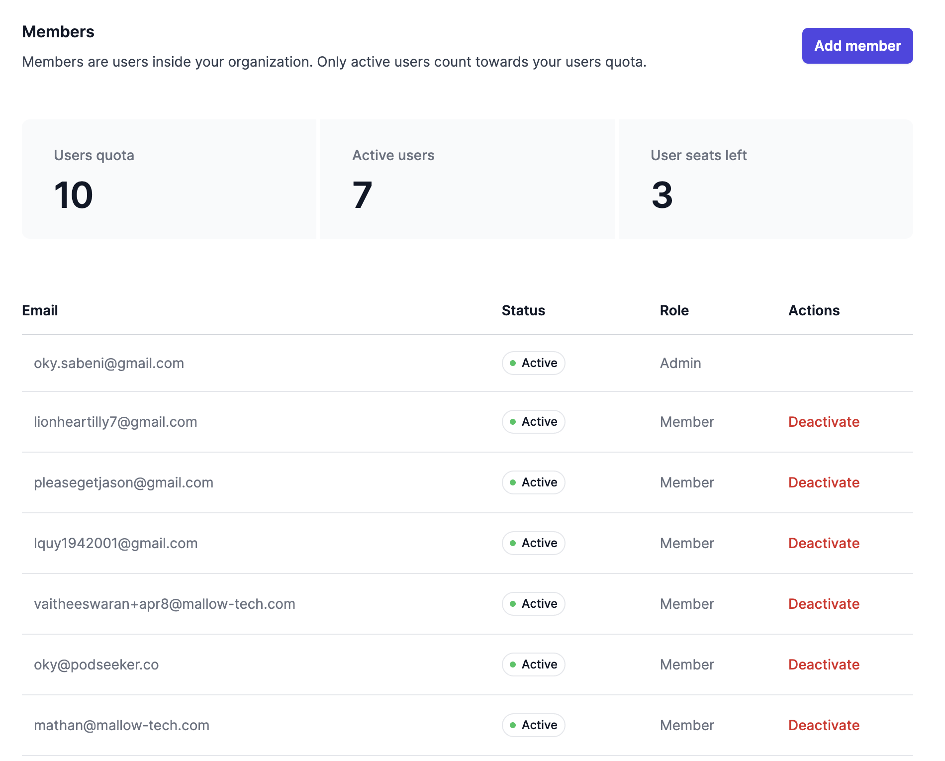Screen dimensions: 945x761
Task: Click Member role for mathan@mallow-tech.com
Action: [x=687, y=725]
